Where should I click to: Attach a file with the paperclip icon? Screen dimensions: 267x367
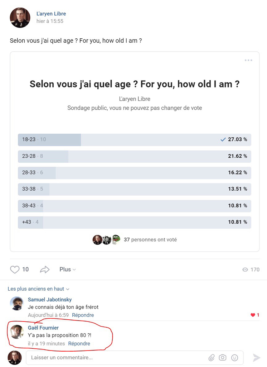pyautogui.click(x=212, y=357)
